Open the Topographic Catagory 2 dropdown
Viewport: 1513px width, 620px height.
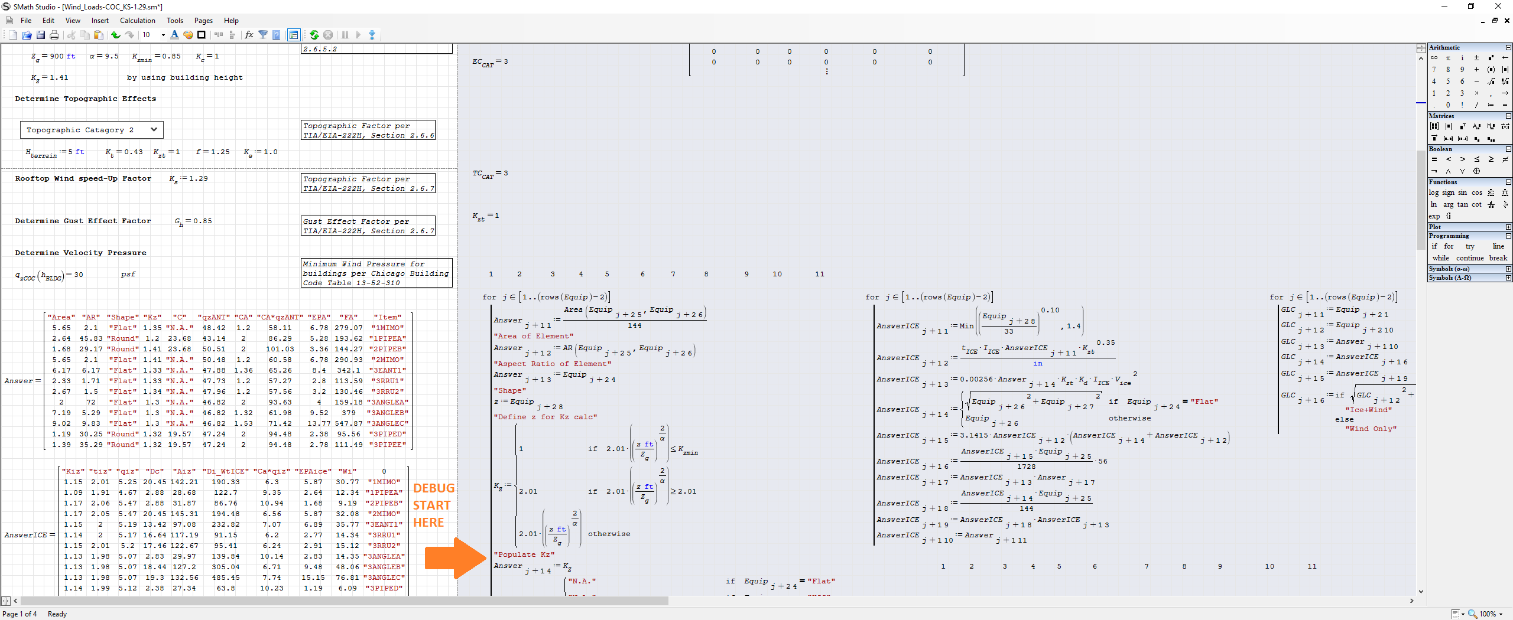[x=154, y=130]
